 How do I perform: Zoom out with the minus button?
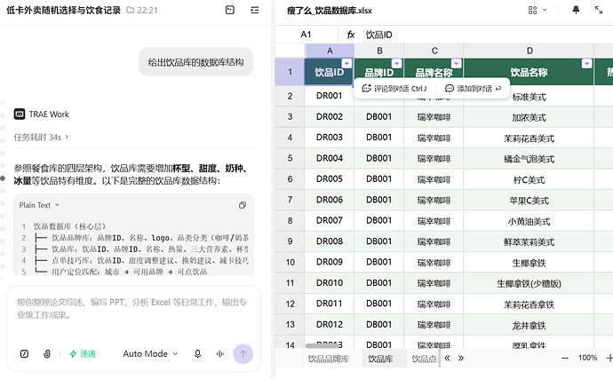(x=565, y=358)
